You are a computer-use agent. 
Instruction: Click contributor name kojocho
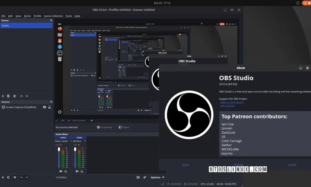click(x=227, y=153)
